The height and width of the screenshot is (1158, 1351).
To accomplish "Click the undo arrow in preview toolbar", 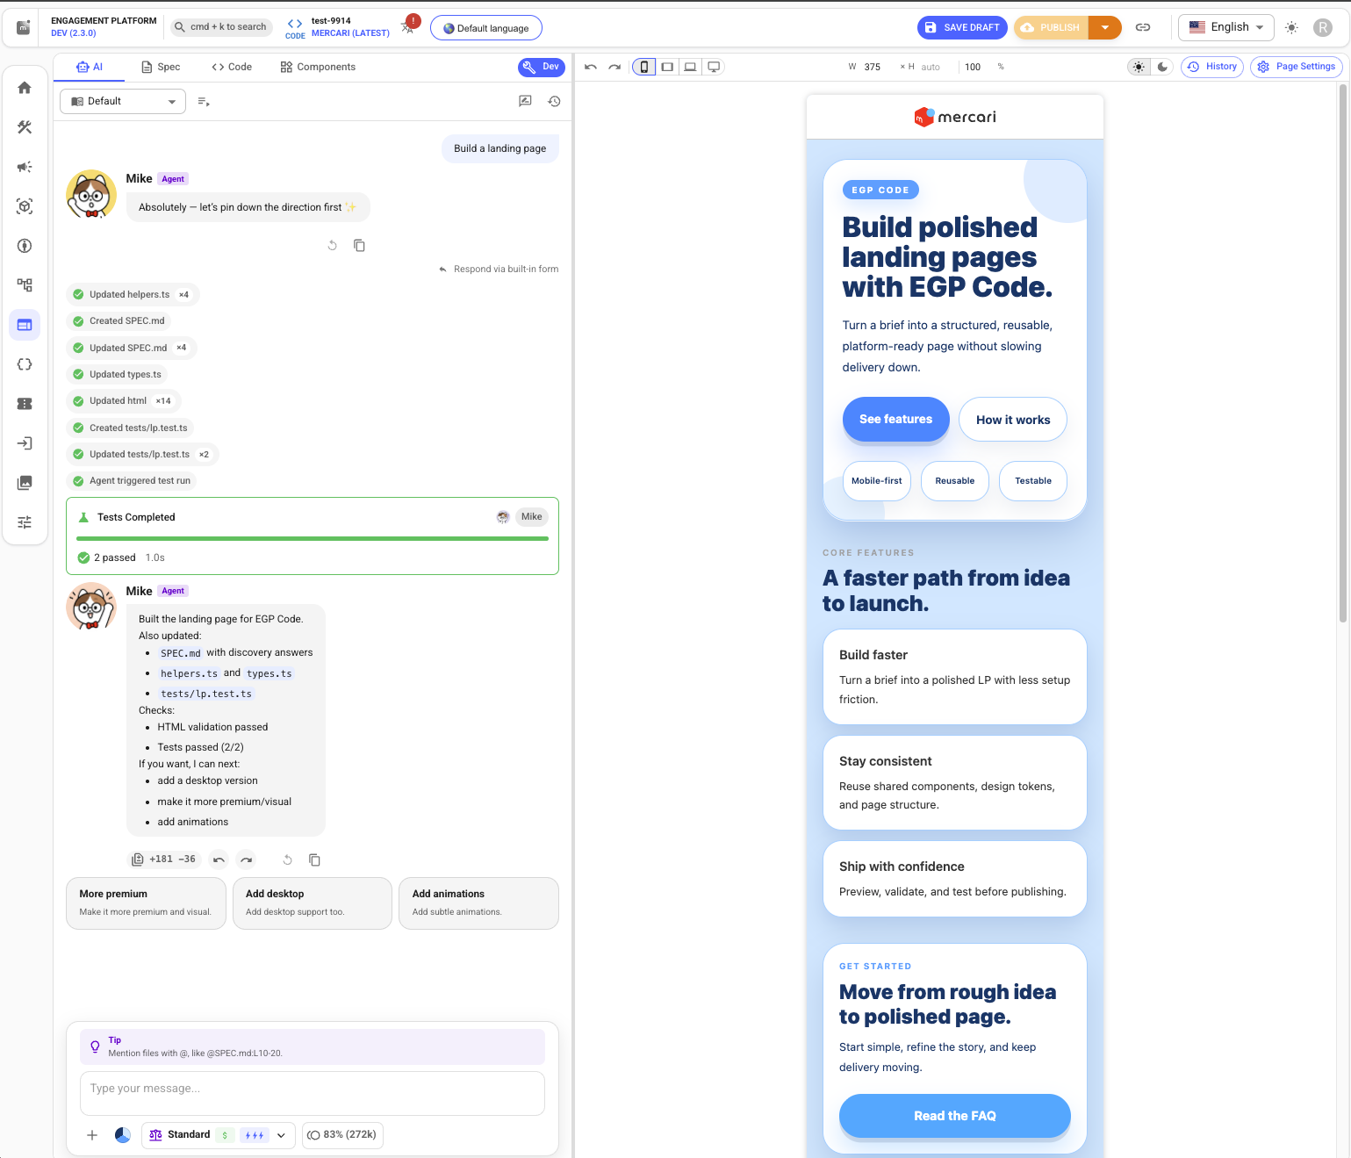I will click(x=591, y=67).
